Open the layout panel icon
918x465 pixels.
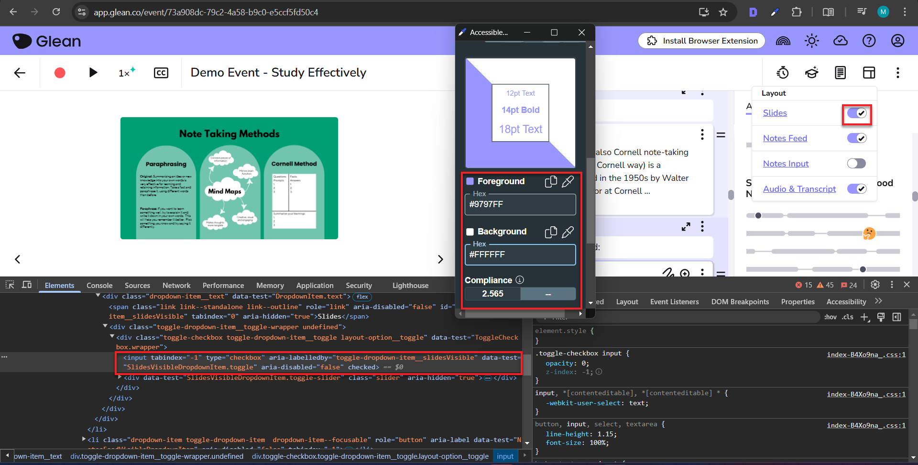click(x=869, y=73)
